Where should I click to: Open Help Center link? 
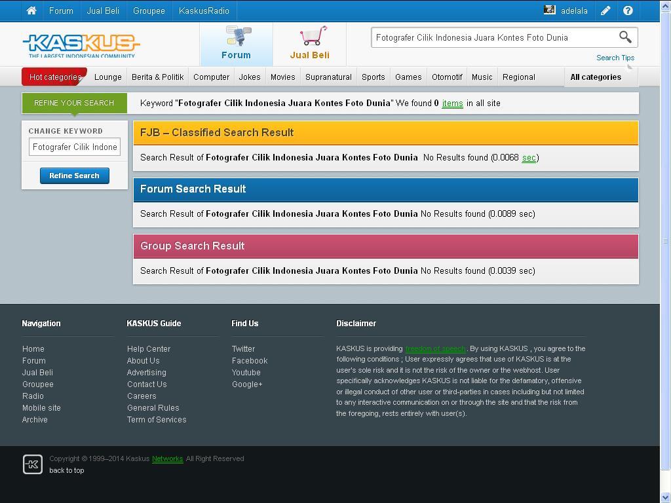pyautogui.click(x=149, y=349)
